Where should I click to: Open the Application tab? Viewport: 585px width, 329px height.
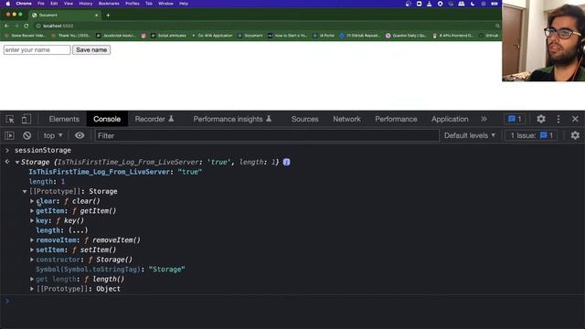(x=450, y=119)
